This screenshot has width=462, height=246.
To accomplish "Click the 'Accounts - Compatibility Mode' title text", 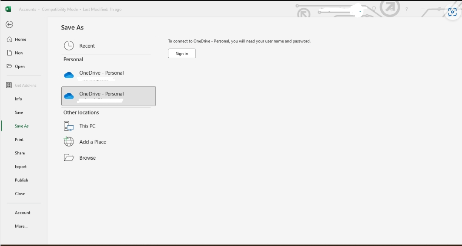I will tap(48, 10).
